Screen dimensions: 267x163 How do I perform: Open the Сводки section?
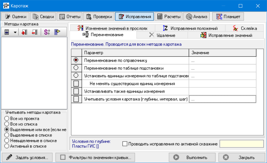pos(43,16)
